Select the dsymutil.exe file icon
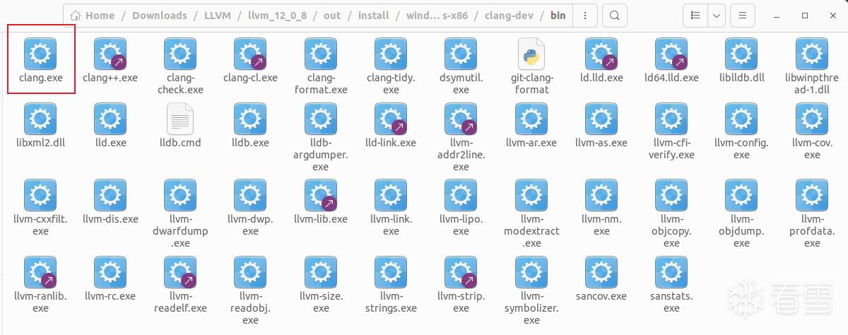Screen dimensions: 848x335 pos(461,54)
